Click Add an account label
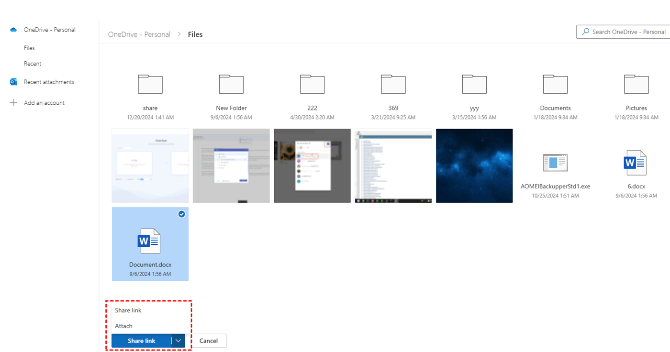Viewport: 670px width, 352px height. [x=45, y=103]
